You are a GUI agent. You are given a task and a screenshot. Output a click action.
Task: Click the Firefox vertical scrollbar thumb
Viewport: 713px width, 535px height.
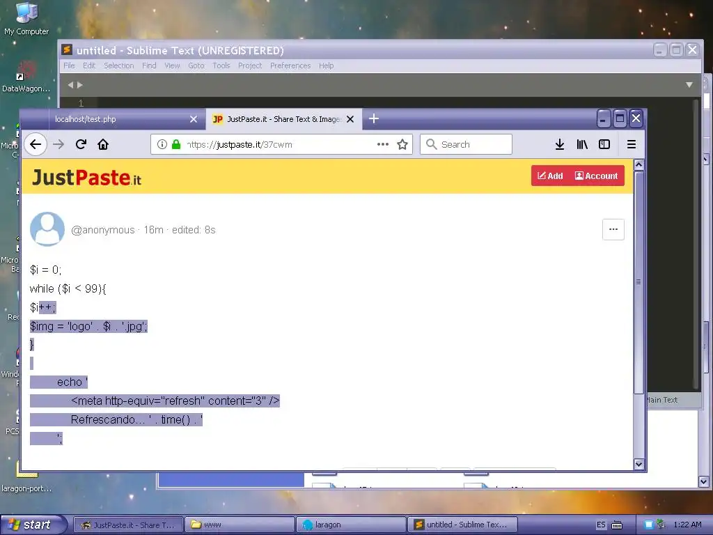[x=639, y=282]
